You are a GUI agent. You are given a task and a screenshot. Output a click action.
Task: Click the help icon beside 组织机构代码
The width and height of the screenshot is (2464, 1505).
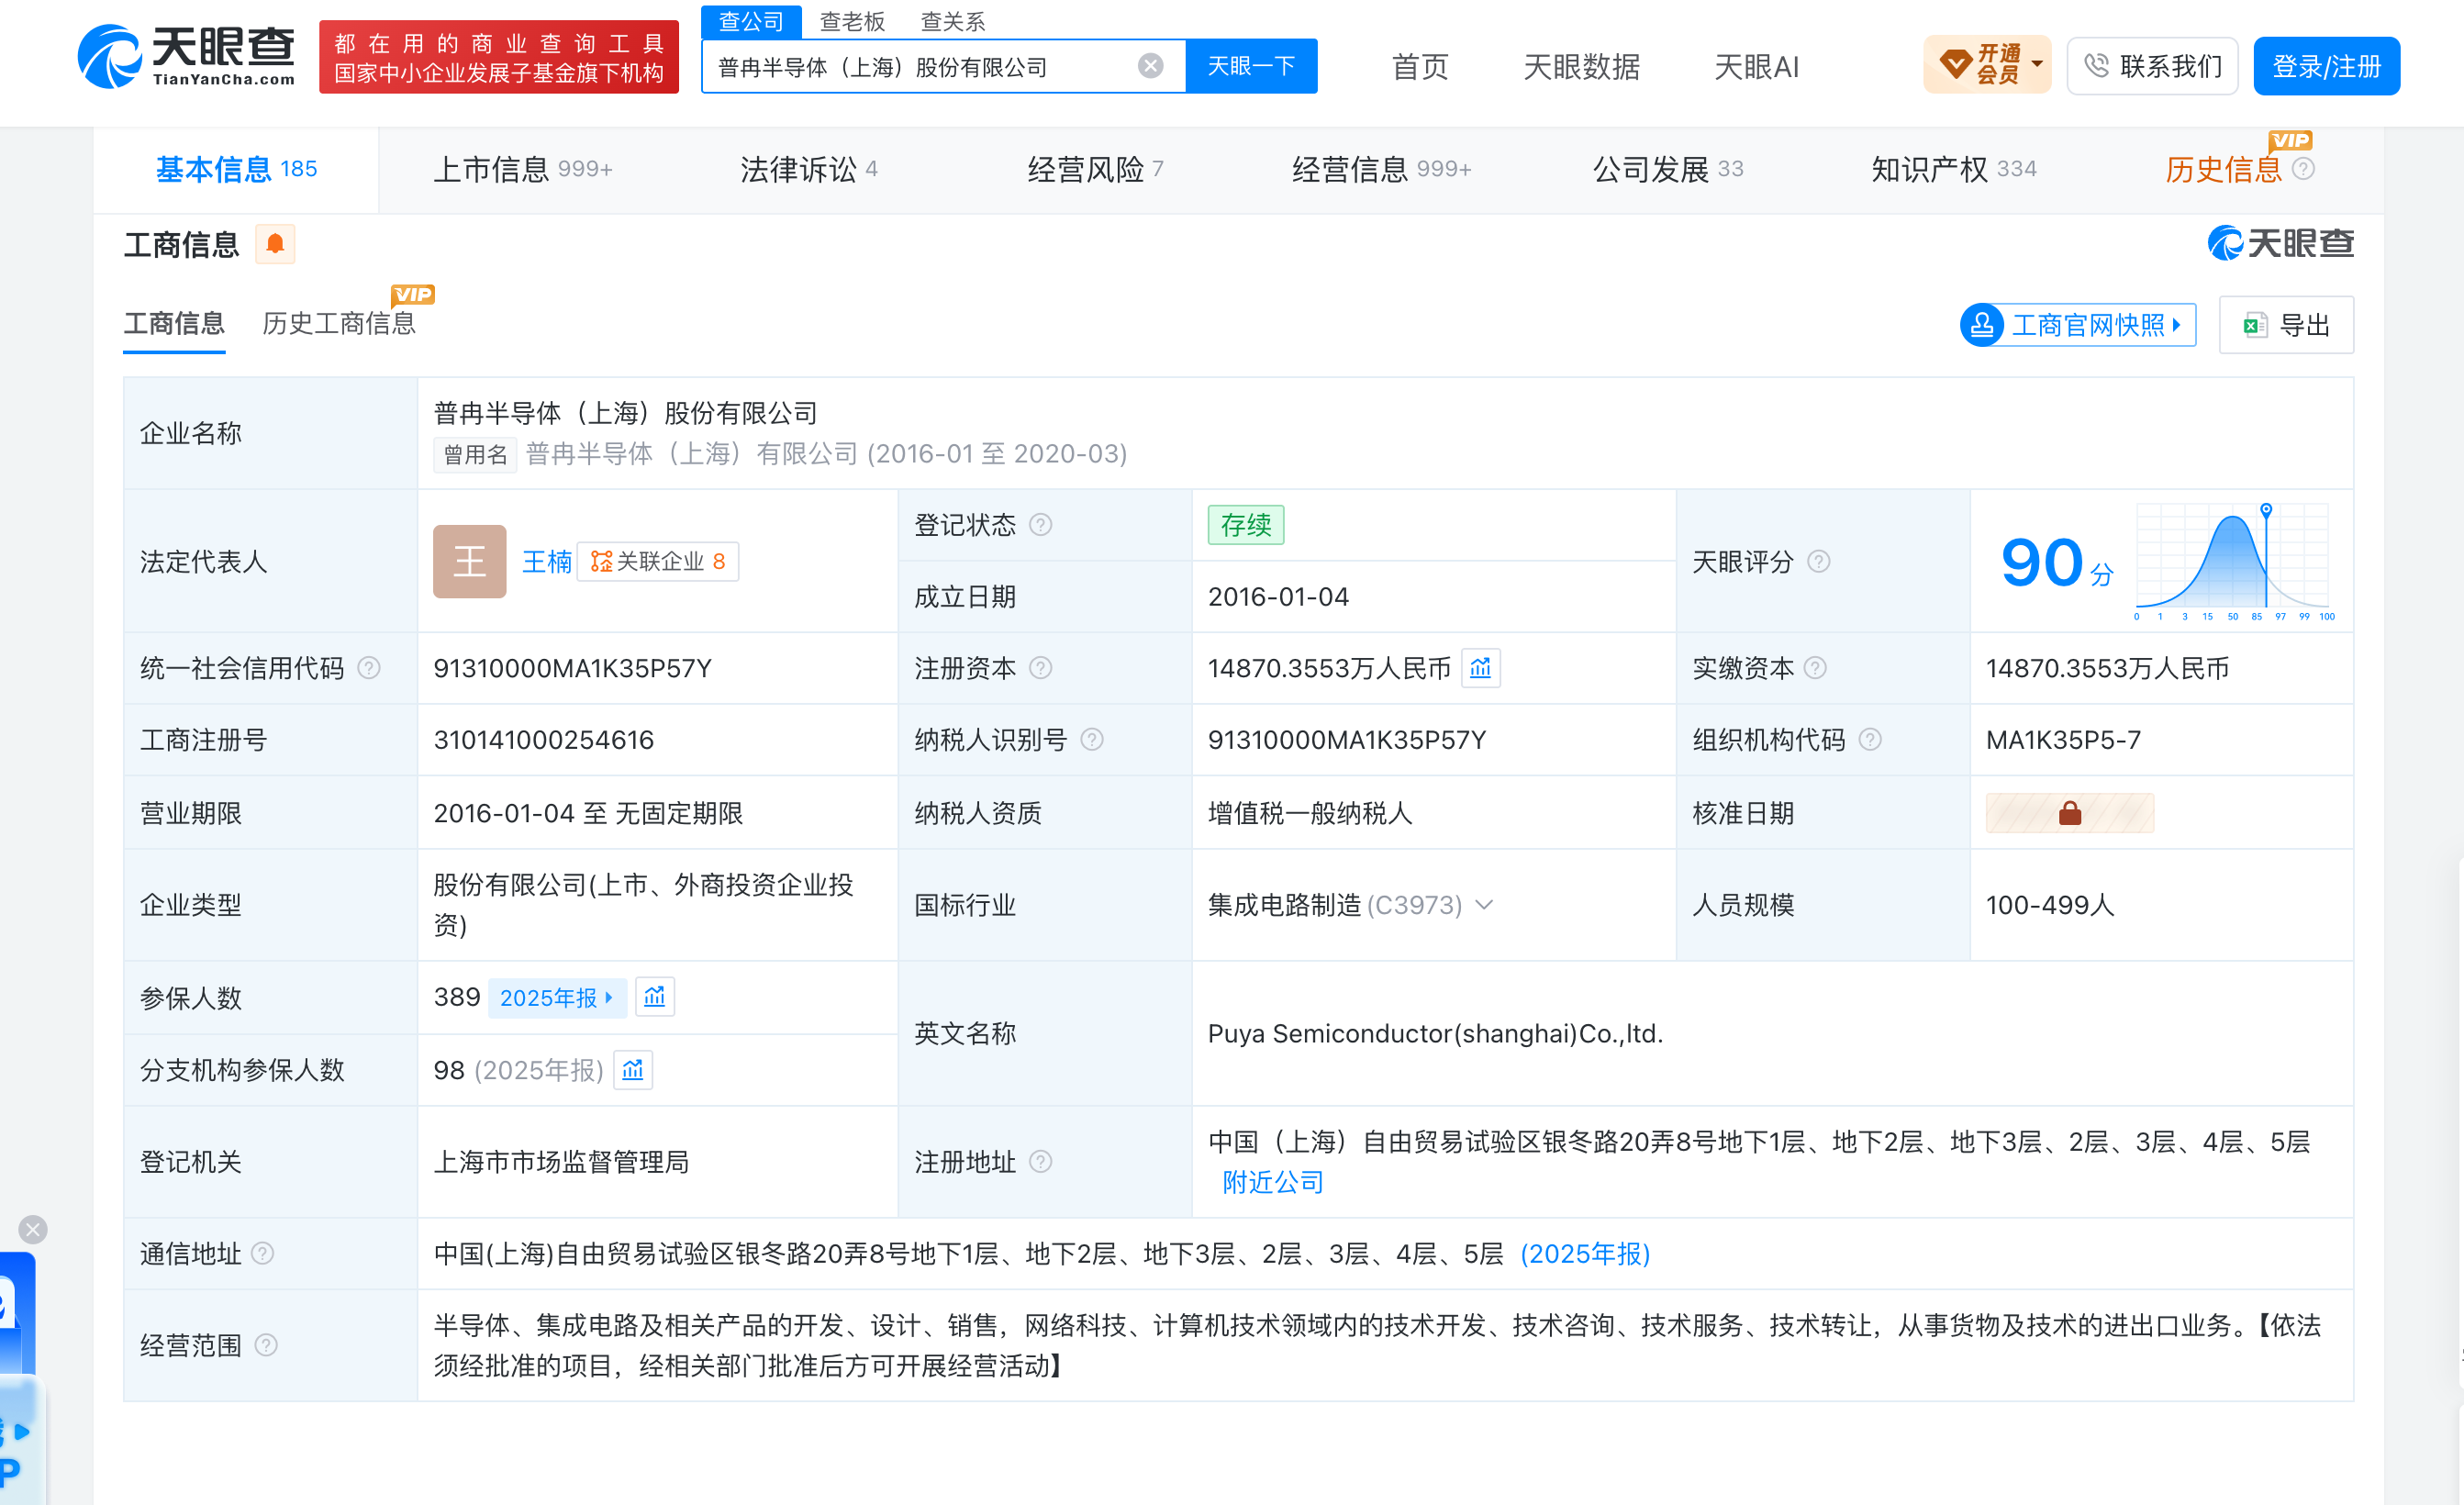1870,740
